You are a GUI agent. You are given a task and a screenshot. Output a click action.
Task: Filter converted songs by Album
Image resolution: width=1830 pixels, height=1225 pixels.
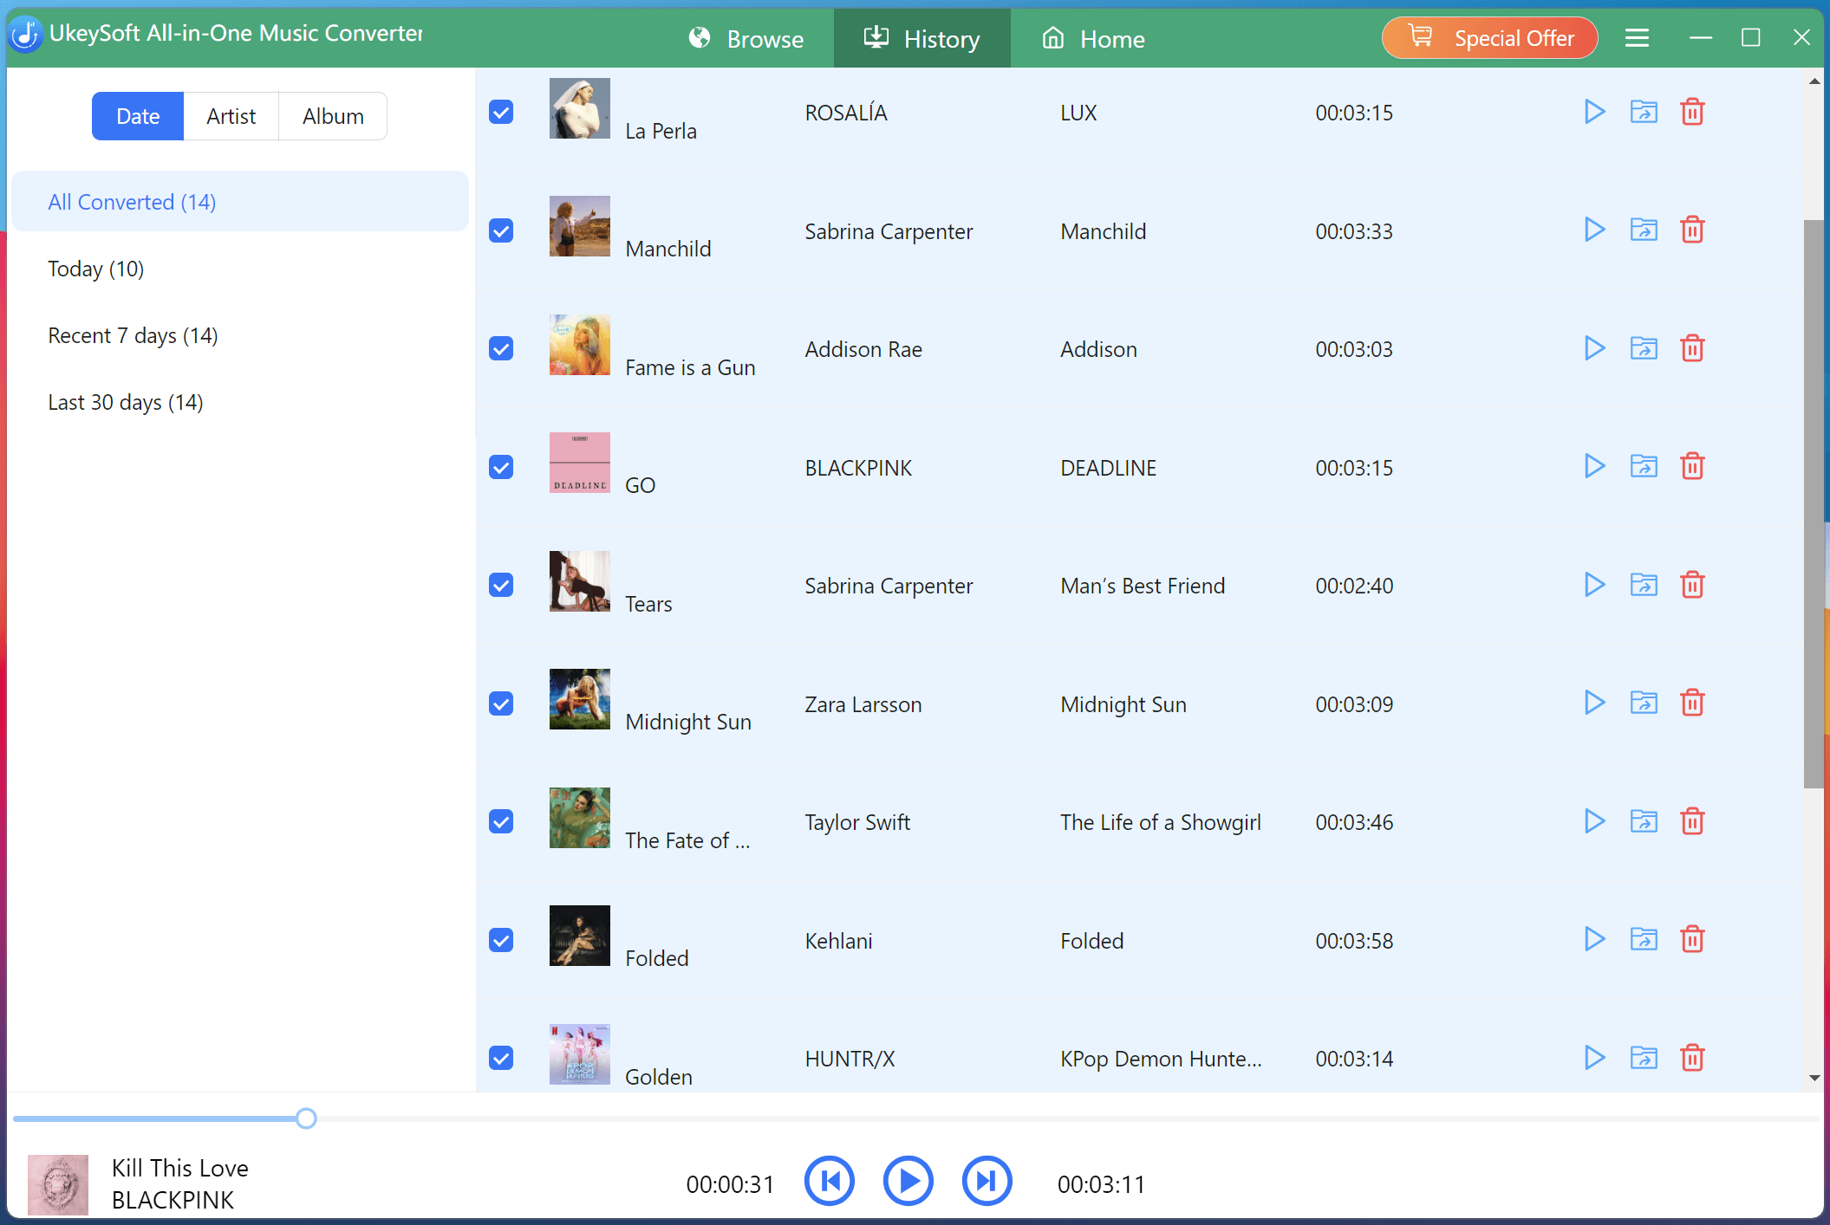(332, 115)
